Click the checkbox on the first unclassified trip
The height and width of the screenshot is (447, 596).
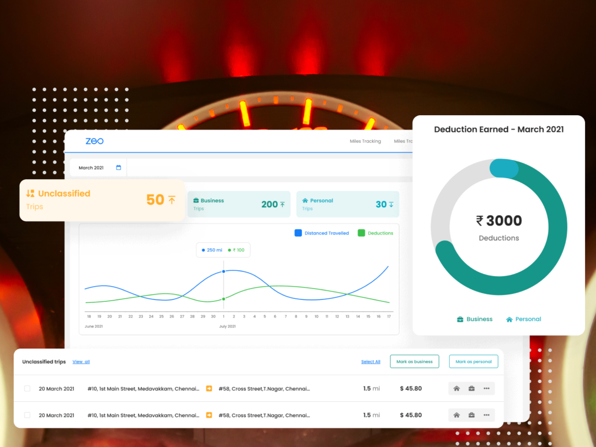pos(27,388)
